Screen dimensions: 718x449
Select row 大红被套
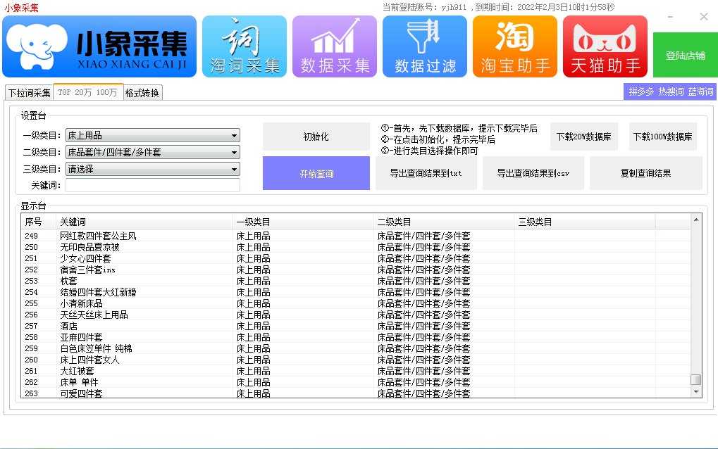point(355,371)
